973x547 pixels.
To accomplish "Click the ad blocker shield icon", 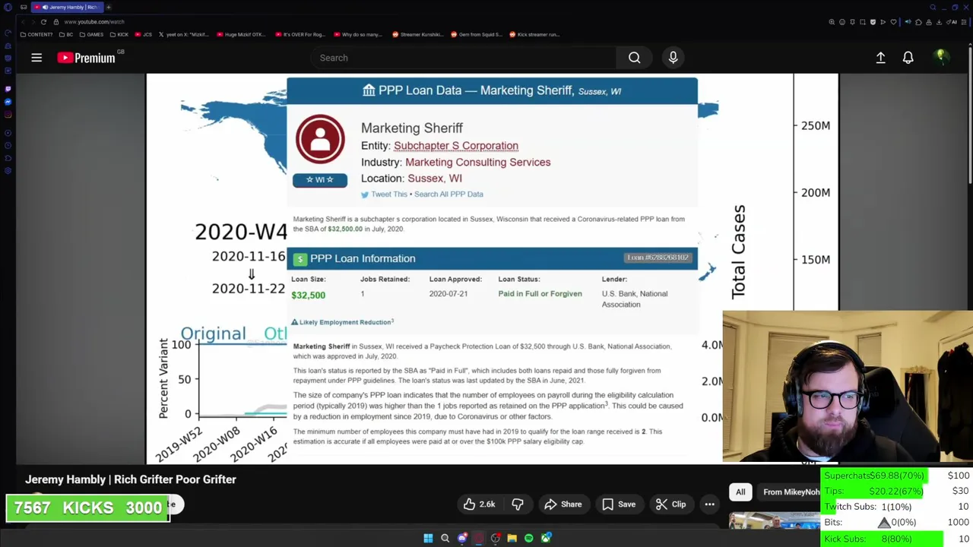I will point(873,22).
